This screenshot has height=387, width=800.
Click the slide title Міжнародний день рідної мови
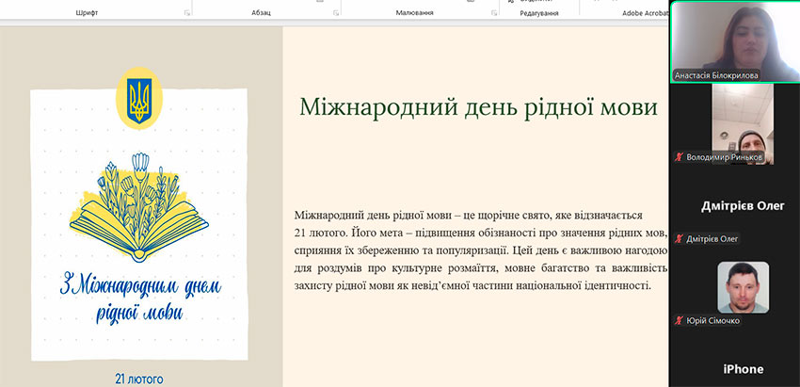477,106
